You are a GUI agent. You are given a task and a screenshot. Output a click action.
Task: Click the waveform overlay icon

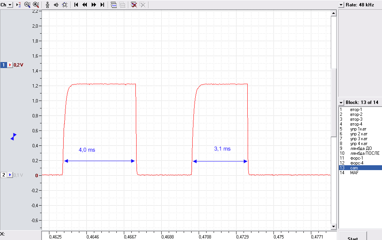pos(114,5)
